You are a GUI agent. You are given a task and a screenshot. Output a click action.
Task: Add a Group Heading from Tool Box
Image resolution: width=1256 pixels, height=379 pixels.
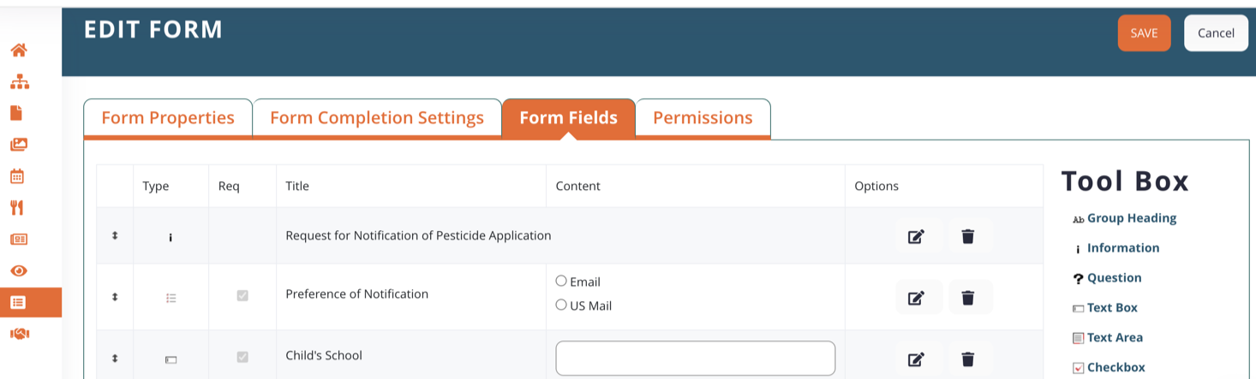tap(1131, 218)
